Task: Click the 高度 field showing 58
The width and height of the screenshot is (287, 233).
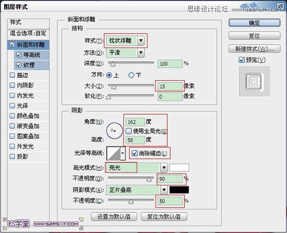Action: click(x=135, y=140)
